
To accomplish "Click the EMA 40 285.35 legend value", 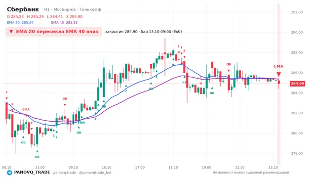I will [x=64, y=23].
